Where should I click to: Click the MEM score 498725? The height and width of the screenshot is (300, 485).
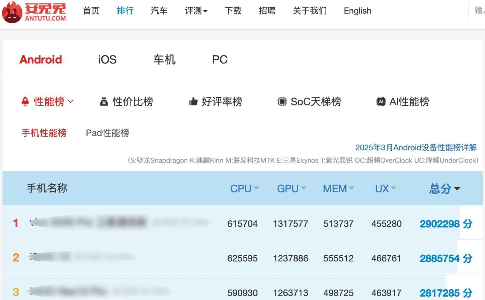[x=339, y=293]
